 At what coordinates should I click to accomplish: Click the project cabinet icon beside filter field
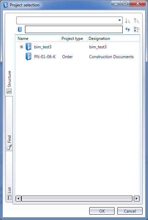click(20, 29)
